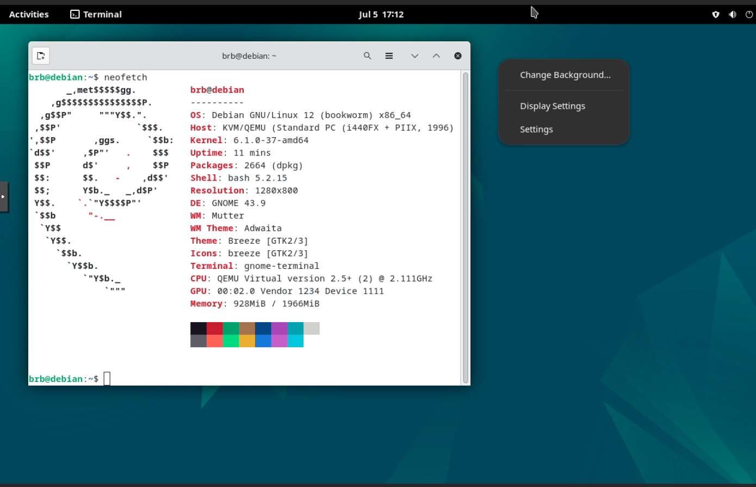The width and height of the screenshot is (756, 487).
Task: Close the terminal window
Action: (x=458, y=56)
